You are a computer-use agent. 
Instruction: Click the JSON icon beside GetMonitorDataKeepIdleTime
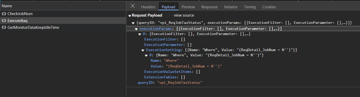4,27
